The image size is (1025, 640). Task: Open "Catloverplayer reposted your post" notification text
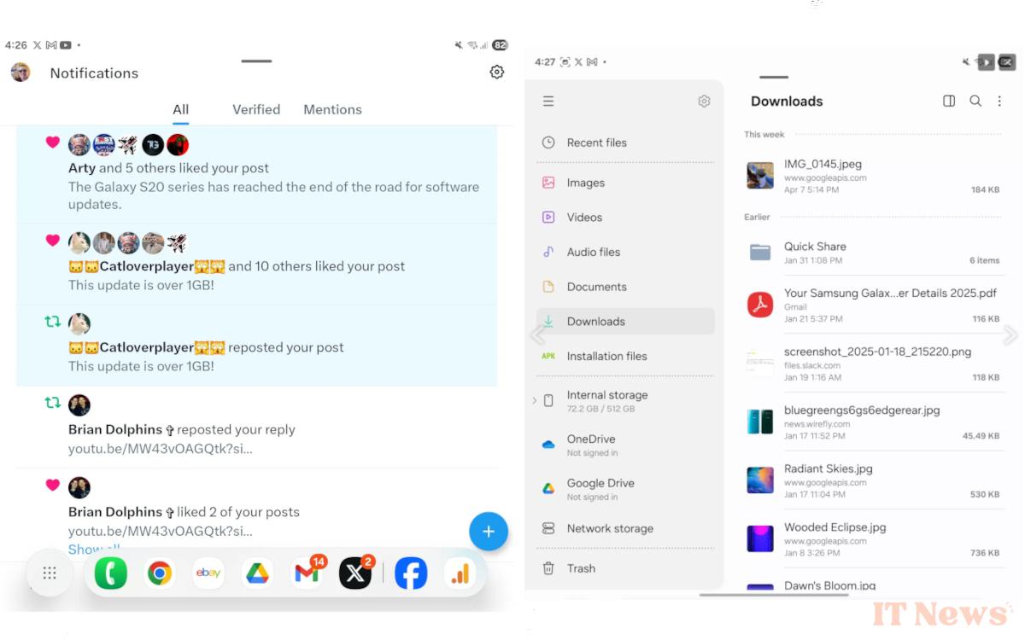click(x=206, y=347)
